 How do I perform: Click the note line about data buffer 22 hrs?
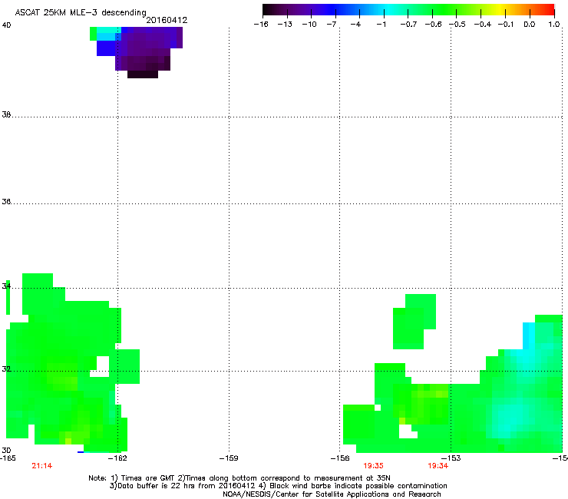[x=278, y=486]
